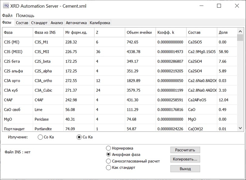Viewport: 246px width, 180px height.
Task: Sort by the Объем ячейки column header
Action: (x=140, y=32)
